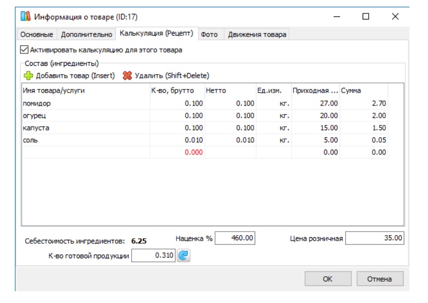Viewport: 428px width, 303px height.
Task: Click the 2.70 sum cell for помидор
Action: pyautogui.click(x=364, y=103)
